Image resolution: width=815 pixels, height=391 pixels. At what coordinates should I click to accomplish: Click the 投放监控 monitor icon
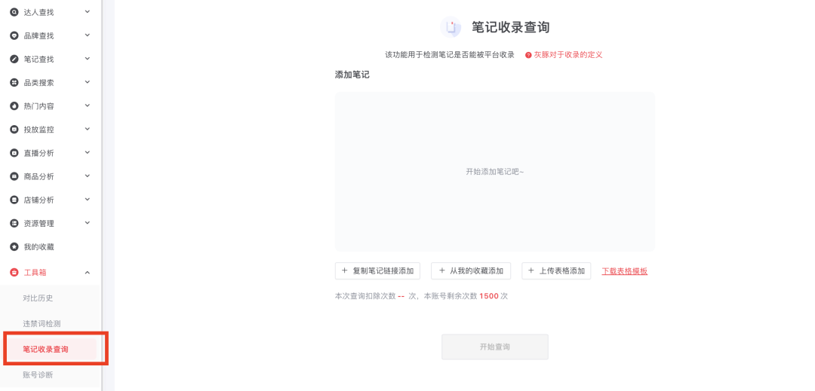coord(14,130)
